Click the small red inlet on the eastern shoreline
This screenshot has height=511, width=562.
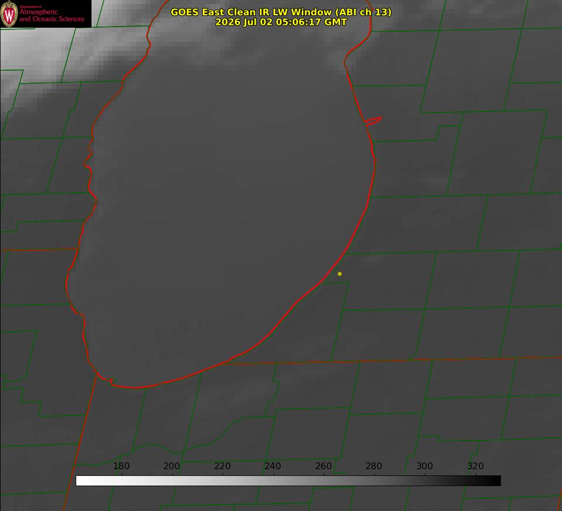(373, 121)
